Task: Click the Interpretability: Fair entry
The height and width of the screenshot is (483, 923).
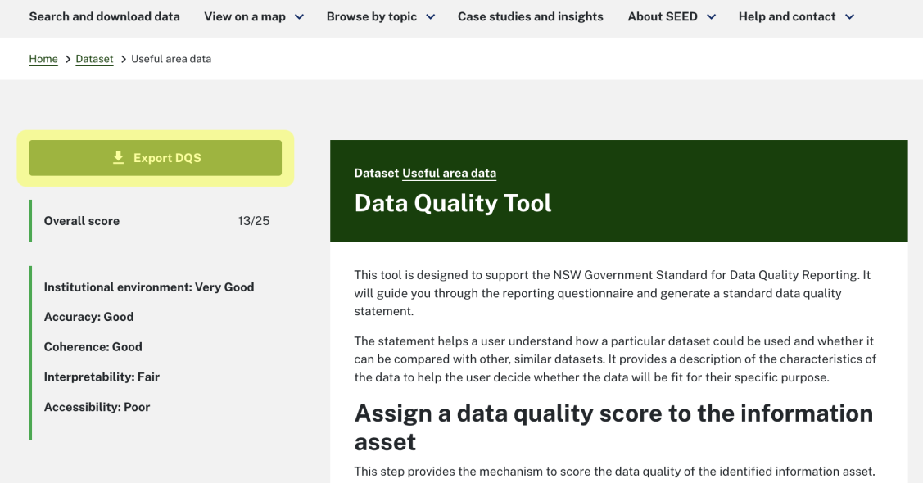Action: pyautogui.click(x=102, y=377)
